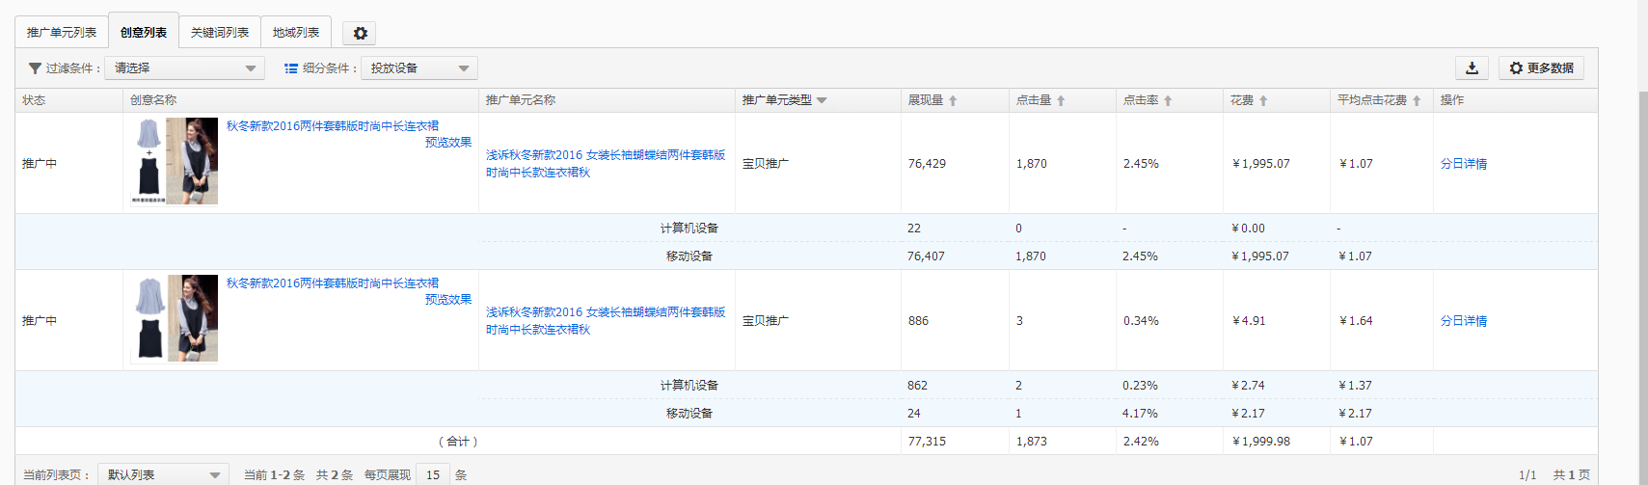Click the vertical scrollbar on the right
This screenshot has width=1648, height=485.
pos(1643,286)
